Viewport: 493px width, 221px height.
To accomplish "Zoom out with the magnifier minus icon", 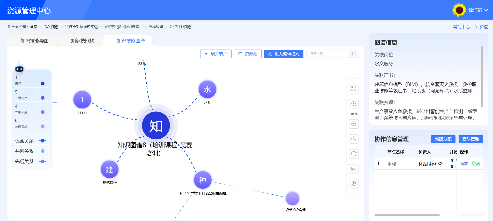I will [x=354, y=124].
